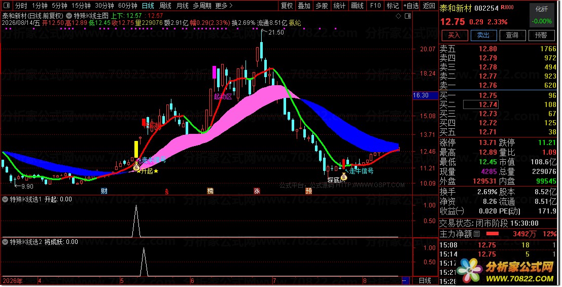Expand 特殊K线选2 indicator dropdown
Screen dimensions: 562x287
[x=5, y=242]
